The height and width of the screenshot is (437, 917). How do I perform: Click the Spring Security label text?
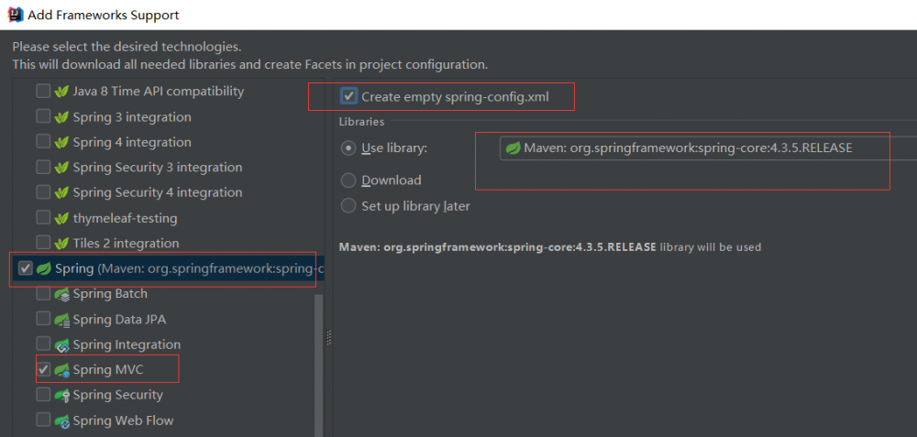pos(117,395)
